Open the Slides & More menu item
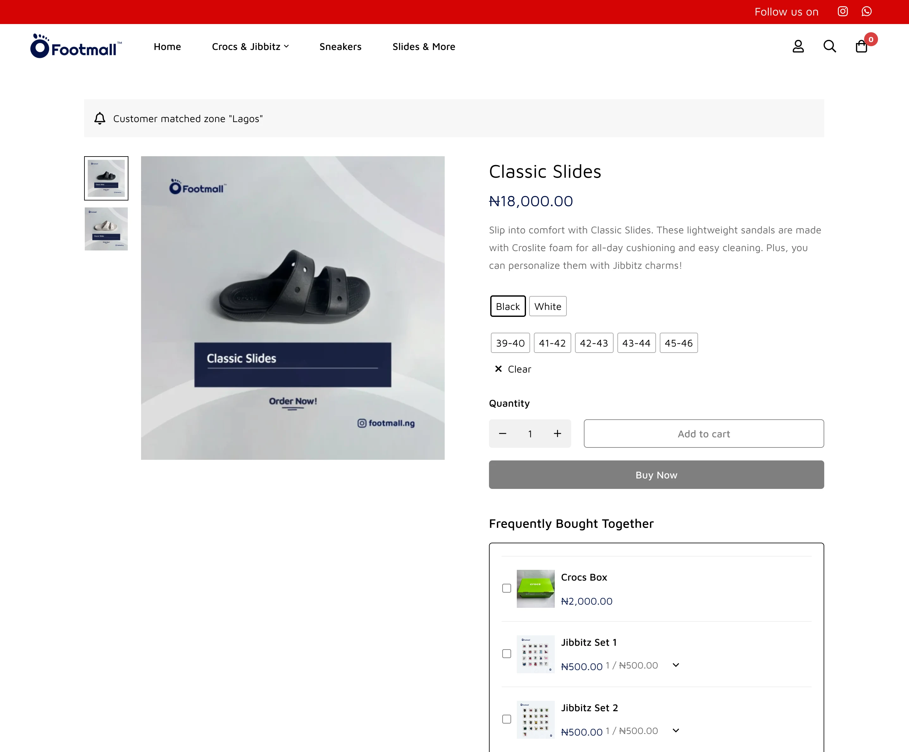Image resolution: width=909 pixels, height=752 pixels. point(424,47)
